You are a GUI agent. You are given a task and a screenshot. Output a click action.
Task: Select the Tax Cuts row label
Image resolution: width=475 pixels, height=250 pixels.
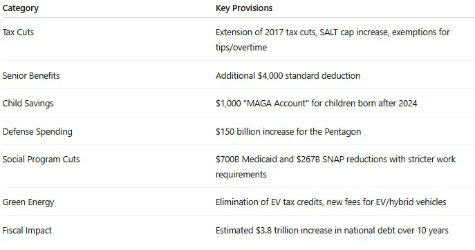click(x=18, y=32)
